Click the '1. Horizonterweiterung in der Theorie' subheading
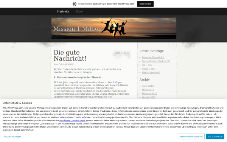Screen dimensions: 227x142 click(x=77, y=77)
